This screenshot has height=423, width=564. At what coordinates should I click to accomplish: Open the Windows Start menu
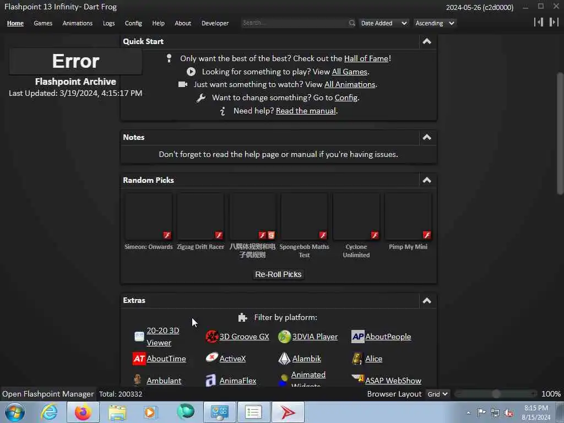point(15,412)
